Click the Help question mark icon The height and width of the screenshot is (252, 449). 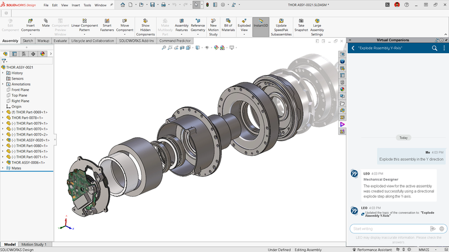point(406,5)
